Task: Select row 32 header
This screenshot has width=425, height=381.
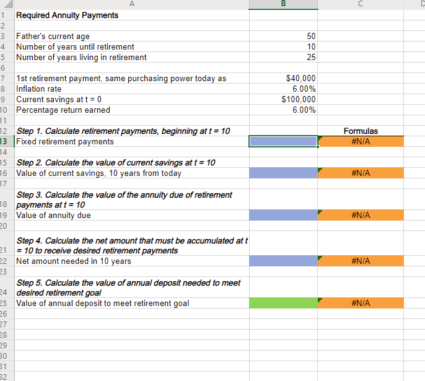Action: tap(7, 377)
